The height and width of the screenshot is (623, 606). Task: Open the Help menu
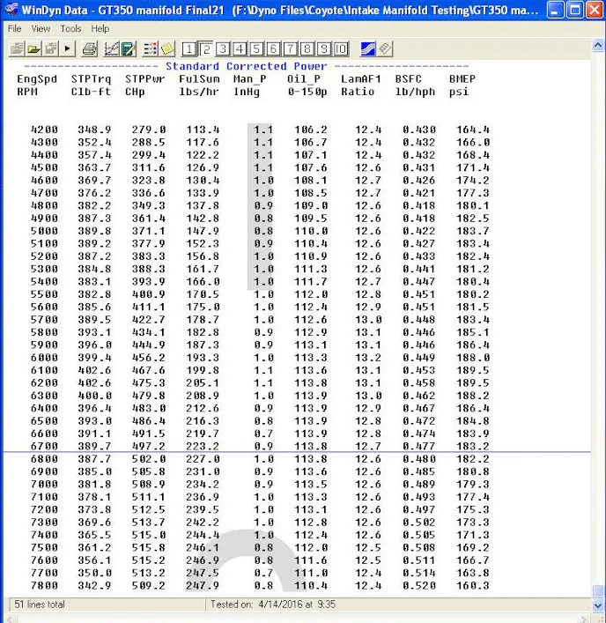pos(100,28)
